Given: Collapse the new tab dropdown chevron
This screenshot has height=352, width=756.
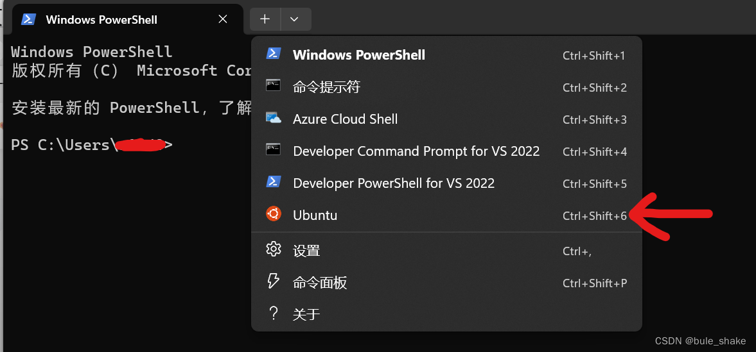Looking at the screenshot, I should [295, 19].
